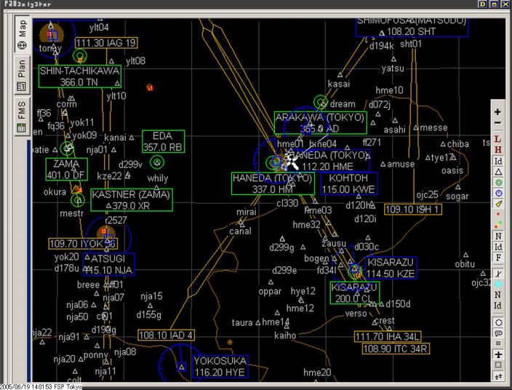Click the diagonal route line toolbar icon

click(x=498, y=274)
